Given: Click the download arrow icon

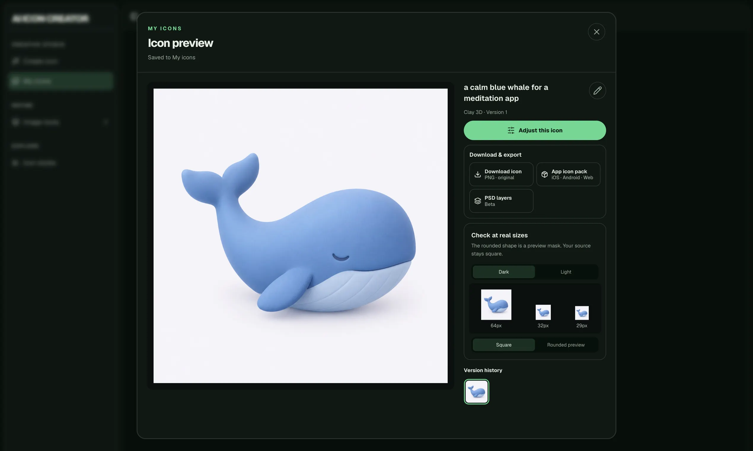Looking at the screenshot, I should pos(478,174).
